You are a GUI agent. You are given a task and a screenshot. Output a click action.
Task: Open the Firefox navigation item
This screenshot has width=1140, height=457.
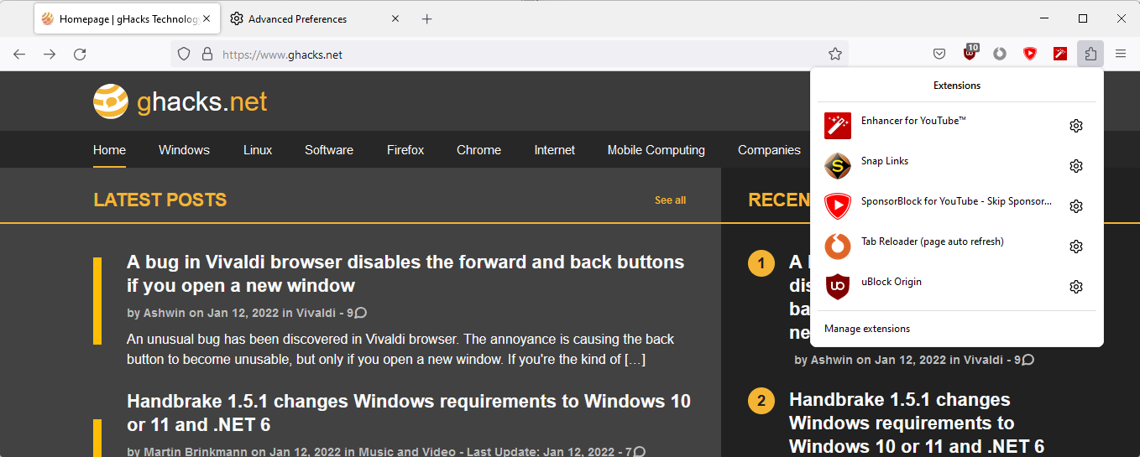click(405, 150)
